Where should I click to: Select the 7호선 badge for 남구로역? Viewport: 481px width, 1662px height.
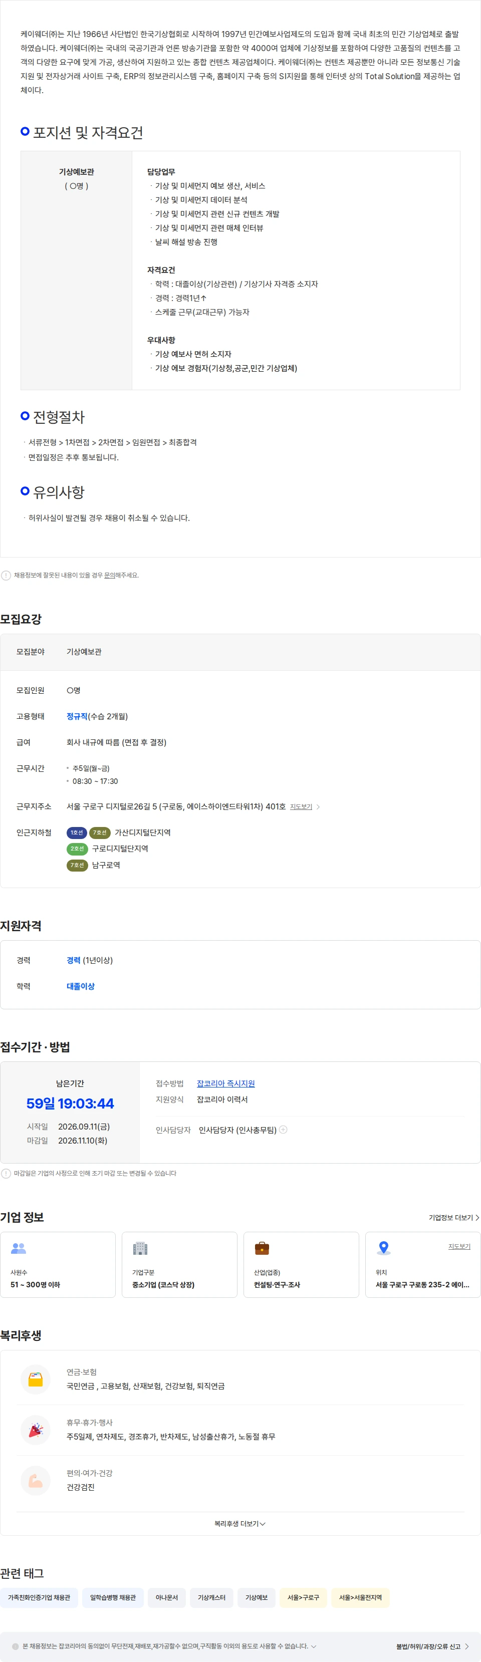click(x=77, y=865)
